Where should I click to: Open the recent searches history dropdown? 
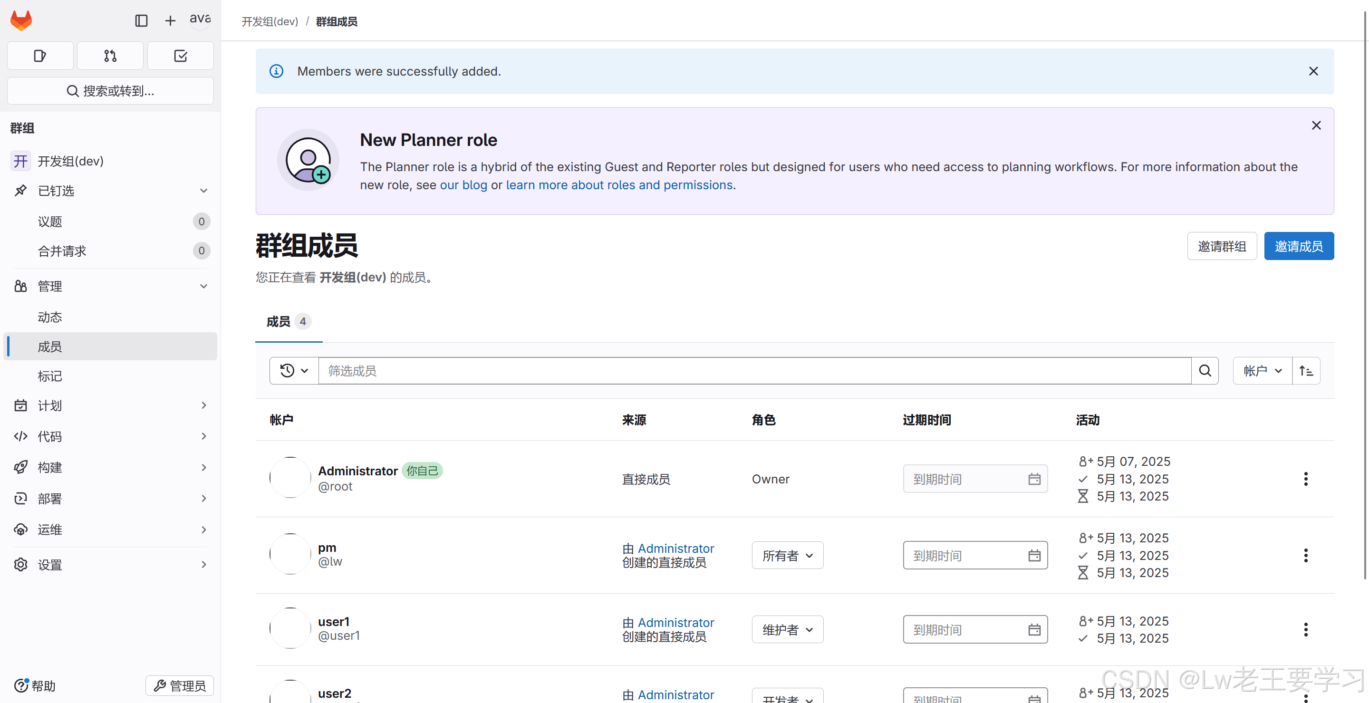[294, 371]
